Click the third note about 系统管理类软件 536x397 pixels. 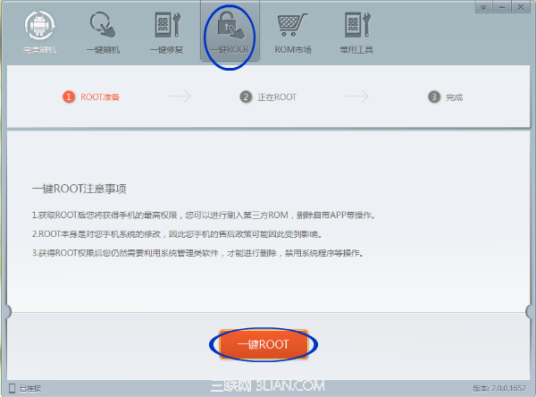click(x=197, y=253)
